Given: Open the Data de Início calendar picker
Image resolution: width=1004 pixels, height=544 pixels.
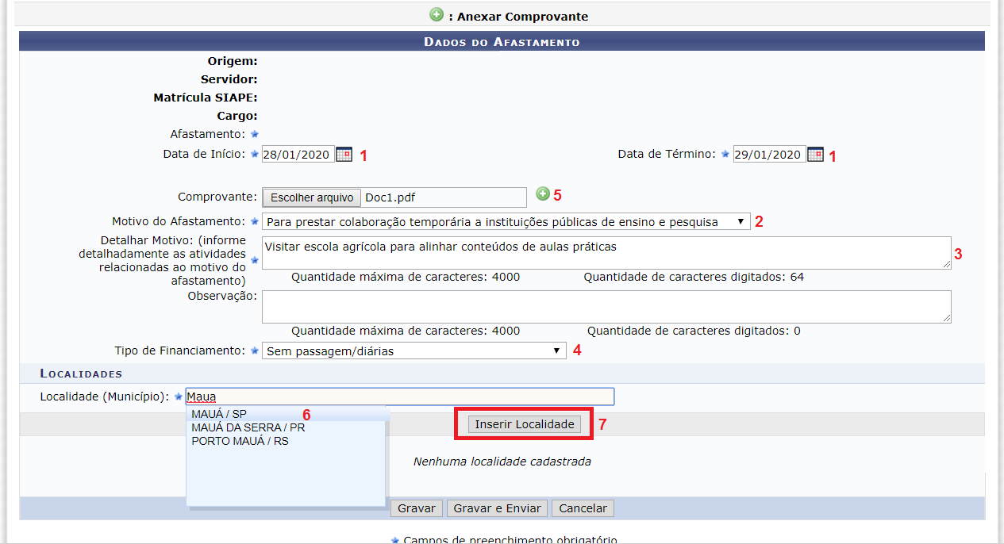Looking at the screenshot, I should coord(344,155).
